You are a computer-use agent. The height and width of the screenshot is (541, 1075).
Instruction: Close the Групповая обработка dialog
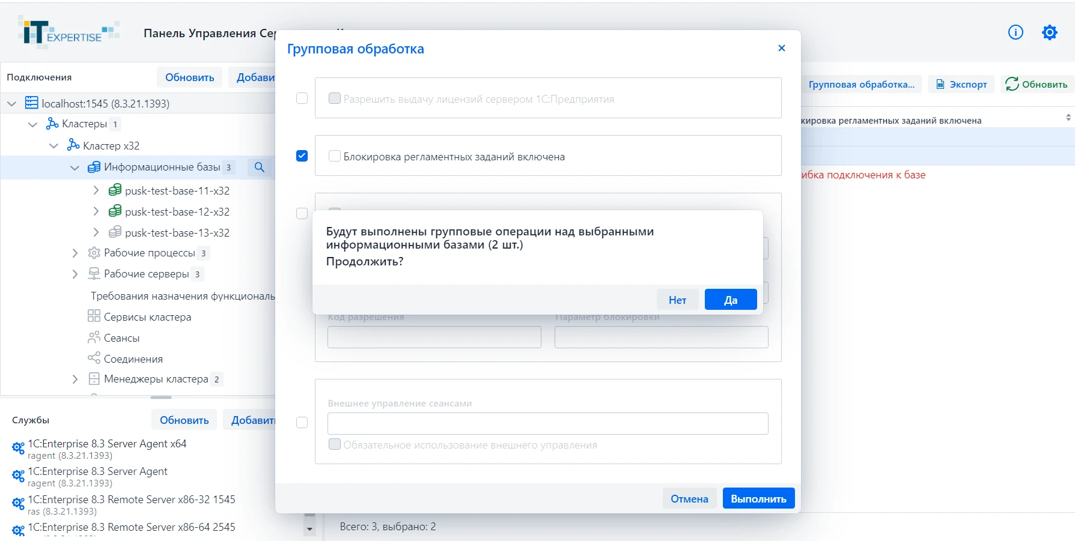click(781, 48)
